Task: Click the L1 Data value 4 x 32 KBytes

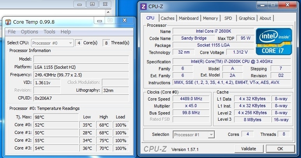Action: point(252,99)
